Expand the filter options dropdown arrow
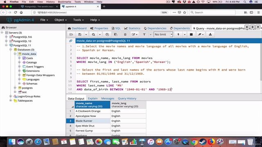Viewport: 262px width, 147px height. pos(150,34)
